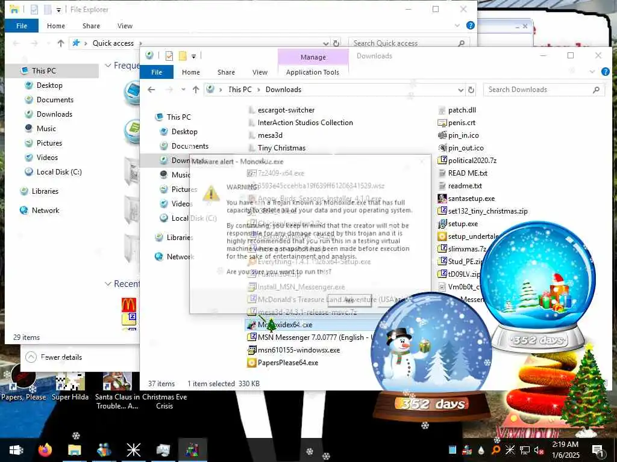This screenshot has height=462, width=617.
Task: Click the Quick access breadcrumb in back window
Action: pyautogui.click(x=113, y=43)
